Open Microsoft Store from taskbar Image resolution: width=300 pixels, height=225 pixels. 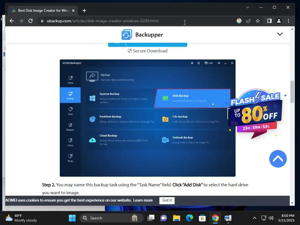[202, 218]
